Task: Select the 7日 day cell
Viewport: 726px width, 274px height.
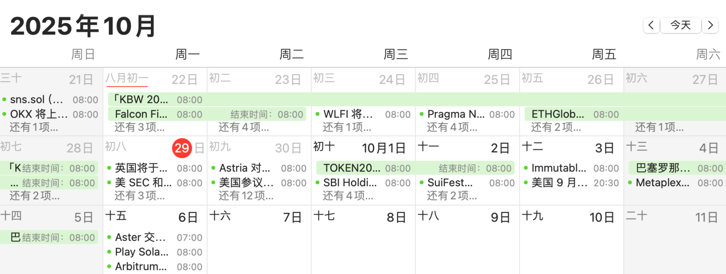Action: pos(259,240)
